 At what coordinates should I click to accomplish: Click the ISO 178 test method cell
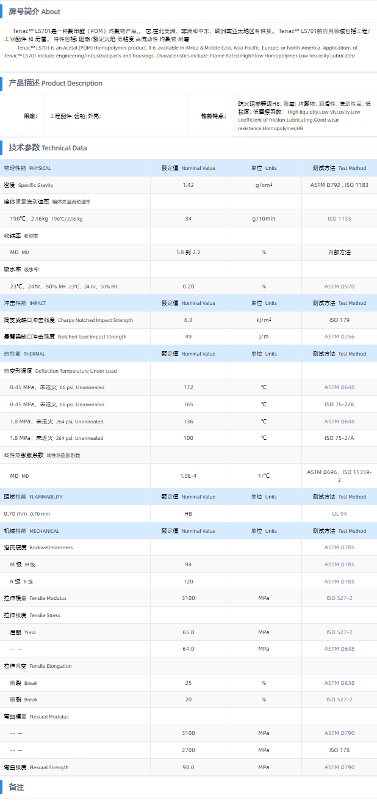click(339, 750)
